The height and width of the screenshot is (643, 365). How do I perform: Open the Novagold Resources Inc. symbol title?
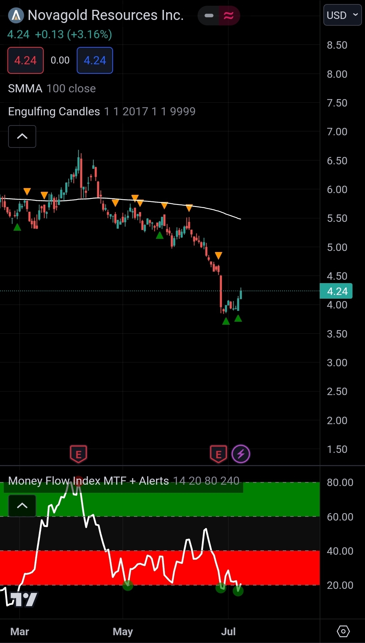click(106, 15)
